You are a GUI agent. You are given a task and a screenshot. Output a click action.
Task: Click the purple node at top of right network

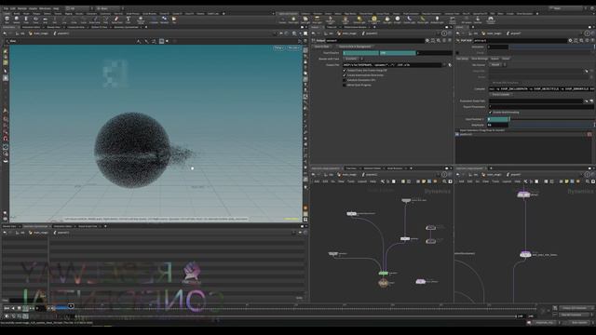(x=523, y=194)
